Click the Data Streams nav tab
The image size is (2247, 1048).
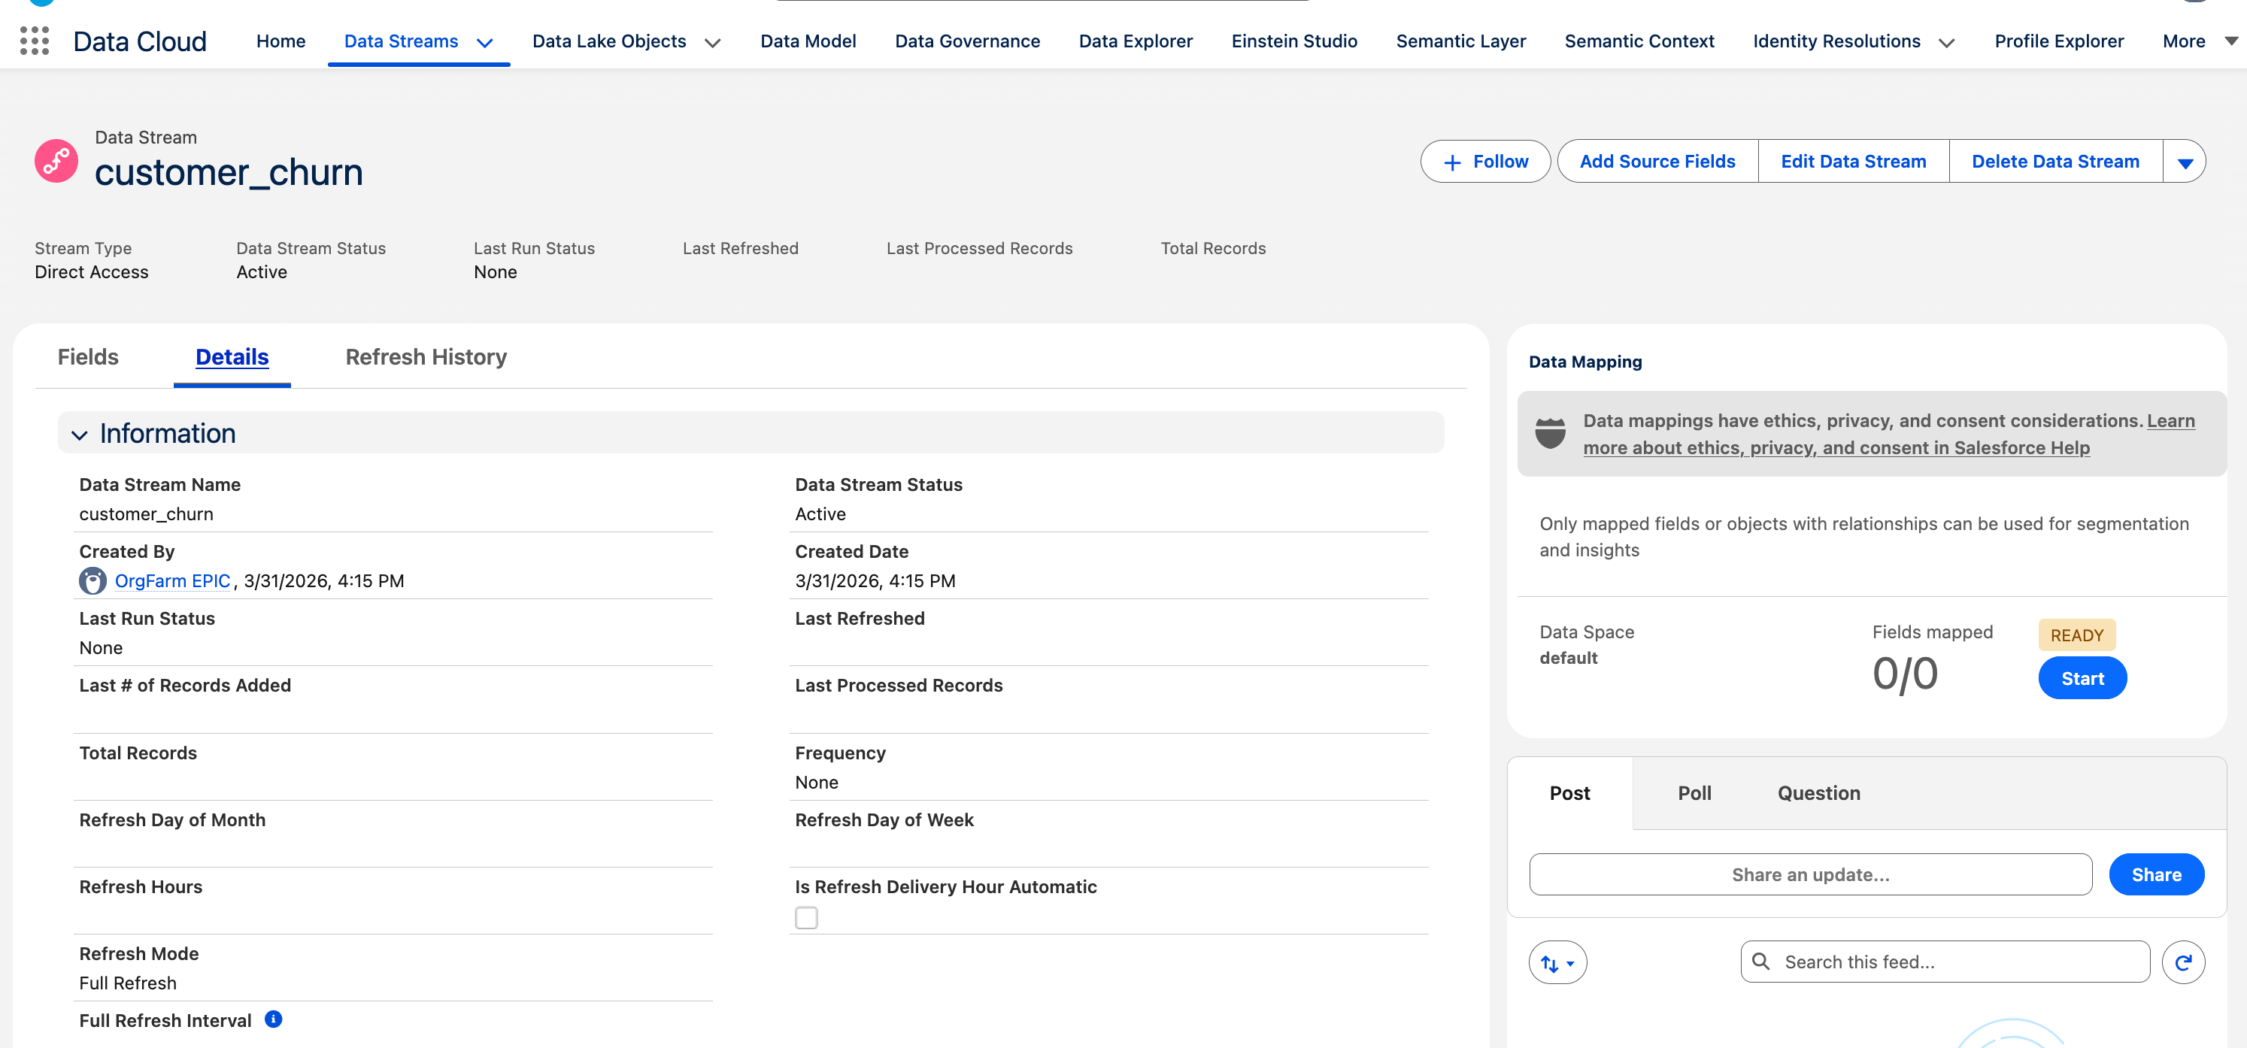(x=400, y=41)
